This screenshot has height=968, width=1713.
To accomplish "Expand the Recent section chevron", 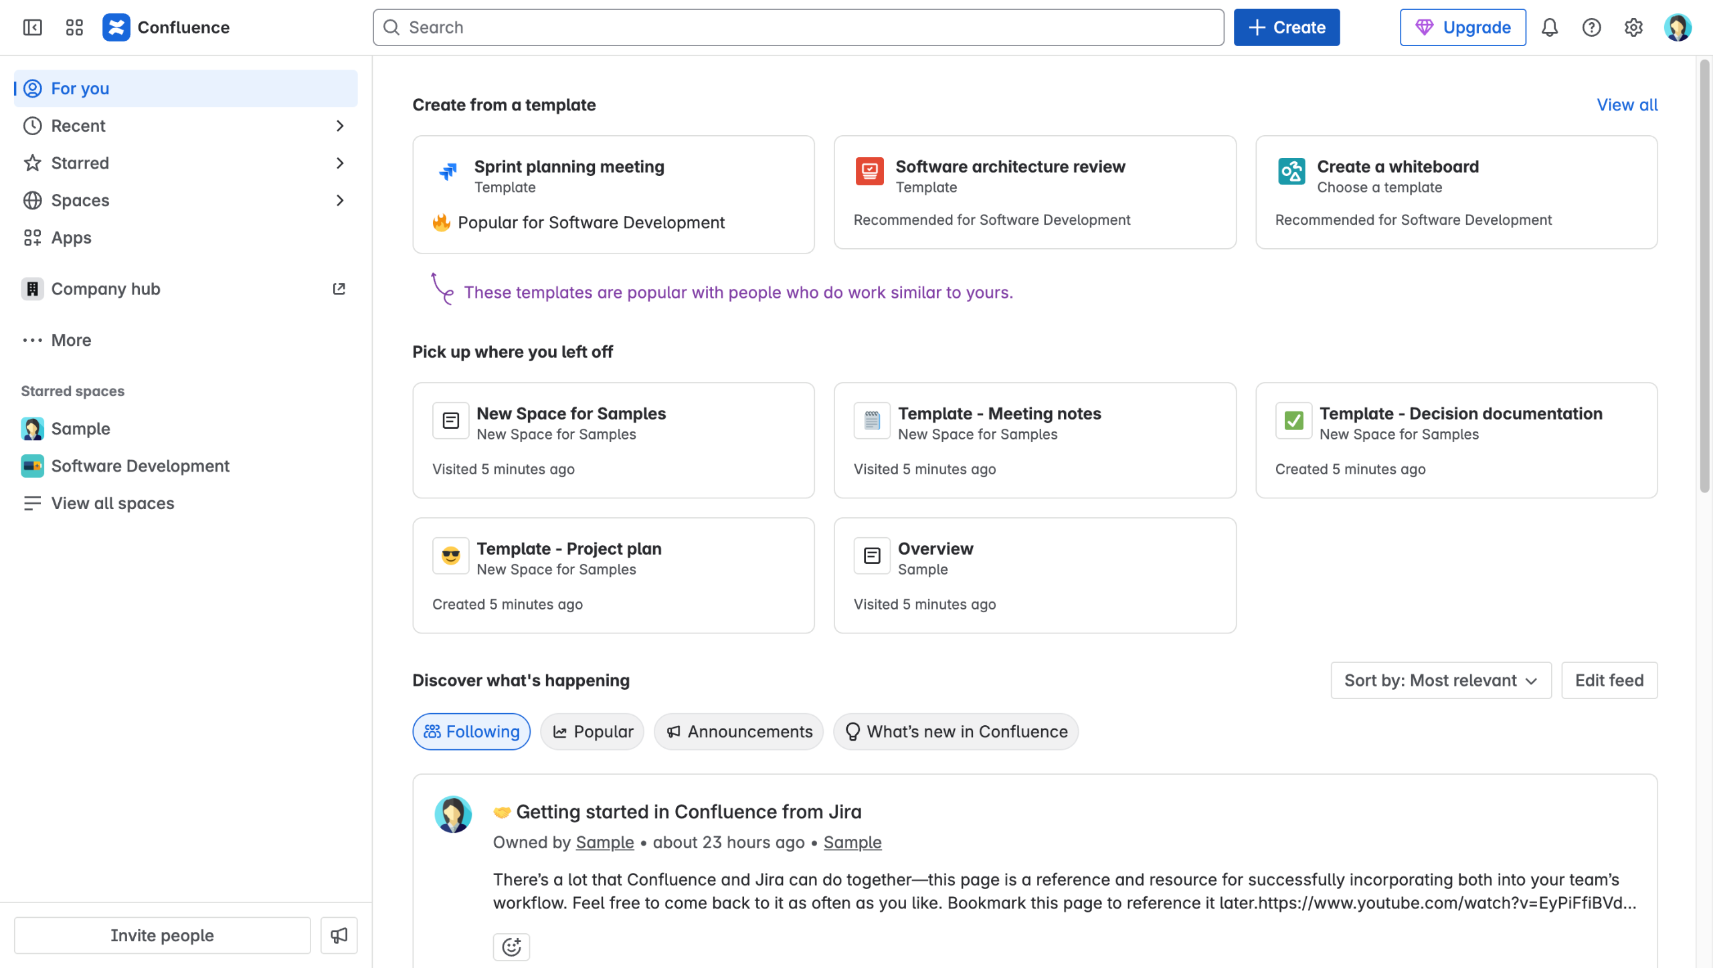I will (x=340, y=126).
